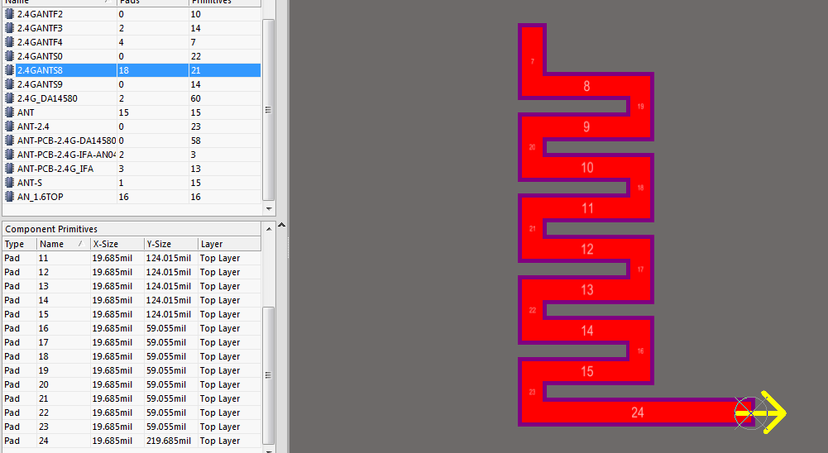Select Pad 16 row in primitives
Screen dimensions: 828x453
132,328
